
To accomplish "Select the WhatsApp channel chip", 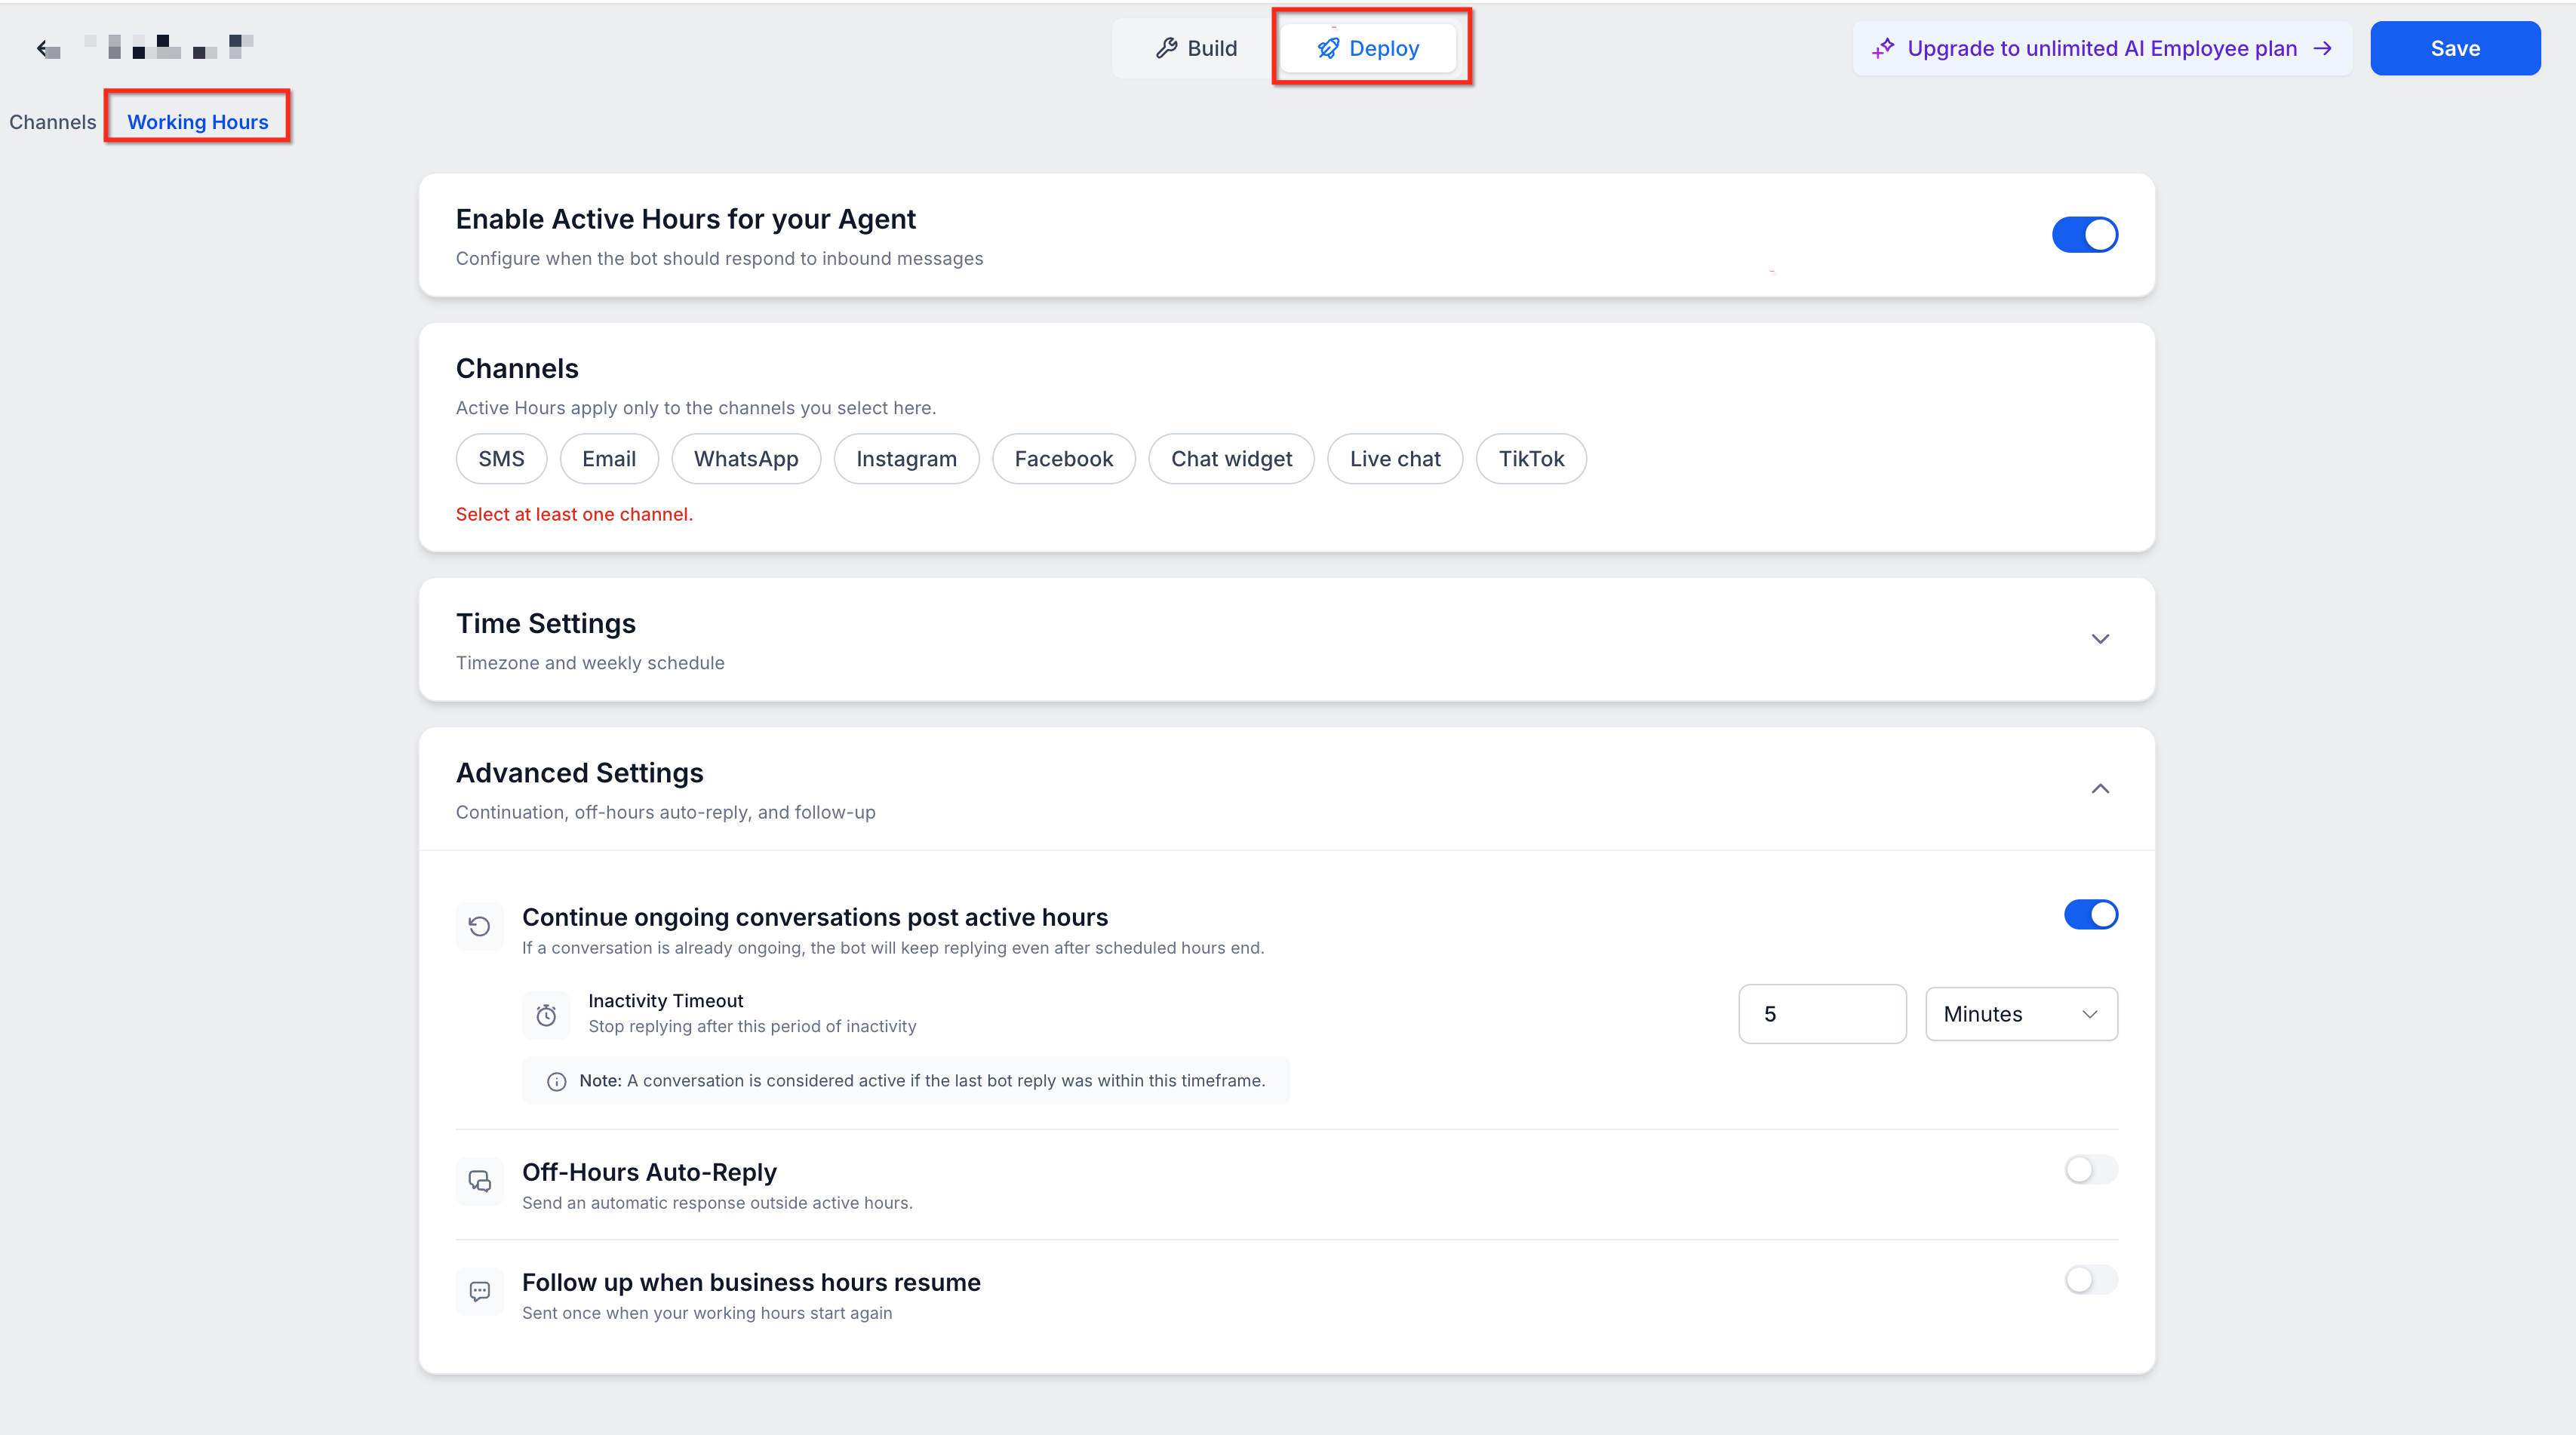I will 746,459.
